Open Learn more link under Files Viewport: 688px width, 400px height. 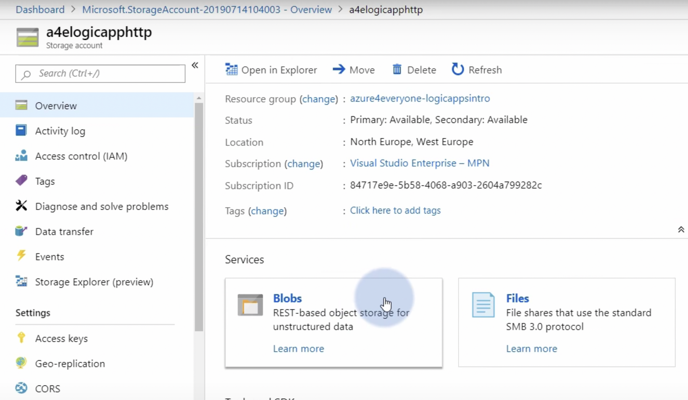532,348
